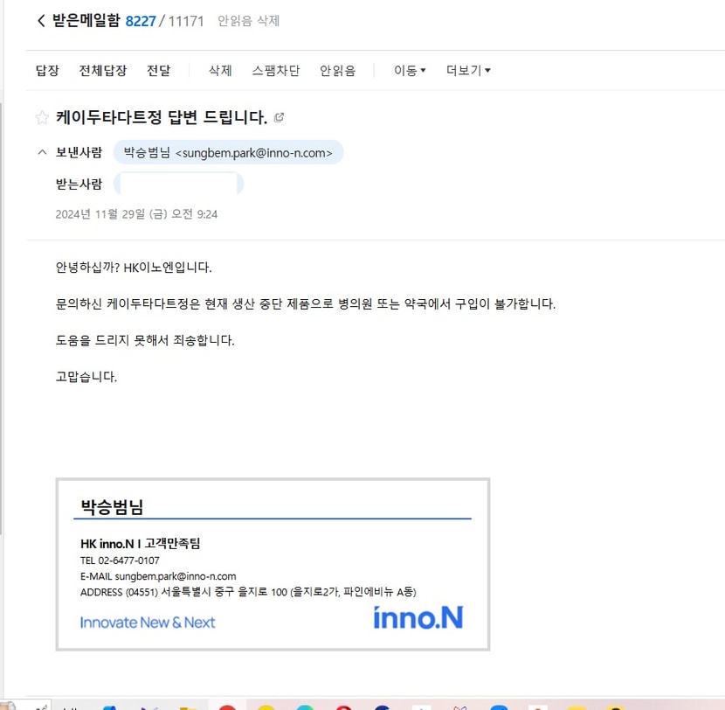The height and width of the screenshot is (710, 725).
Task: Reply with the 답장 button
Action: 47,70
